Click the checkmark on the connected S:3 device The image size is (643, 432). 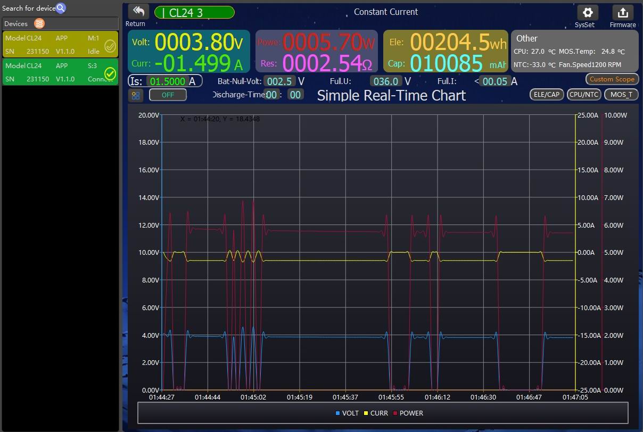[110, 73]
